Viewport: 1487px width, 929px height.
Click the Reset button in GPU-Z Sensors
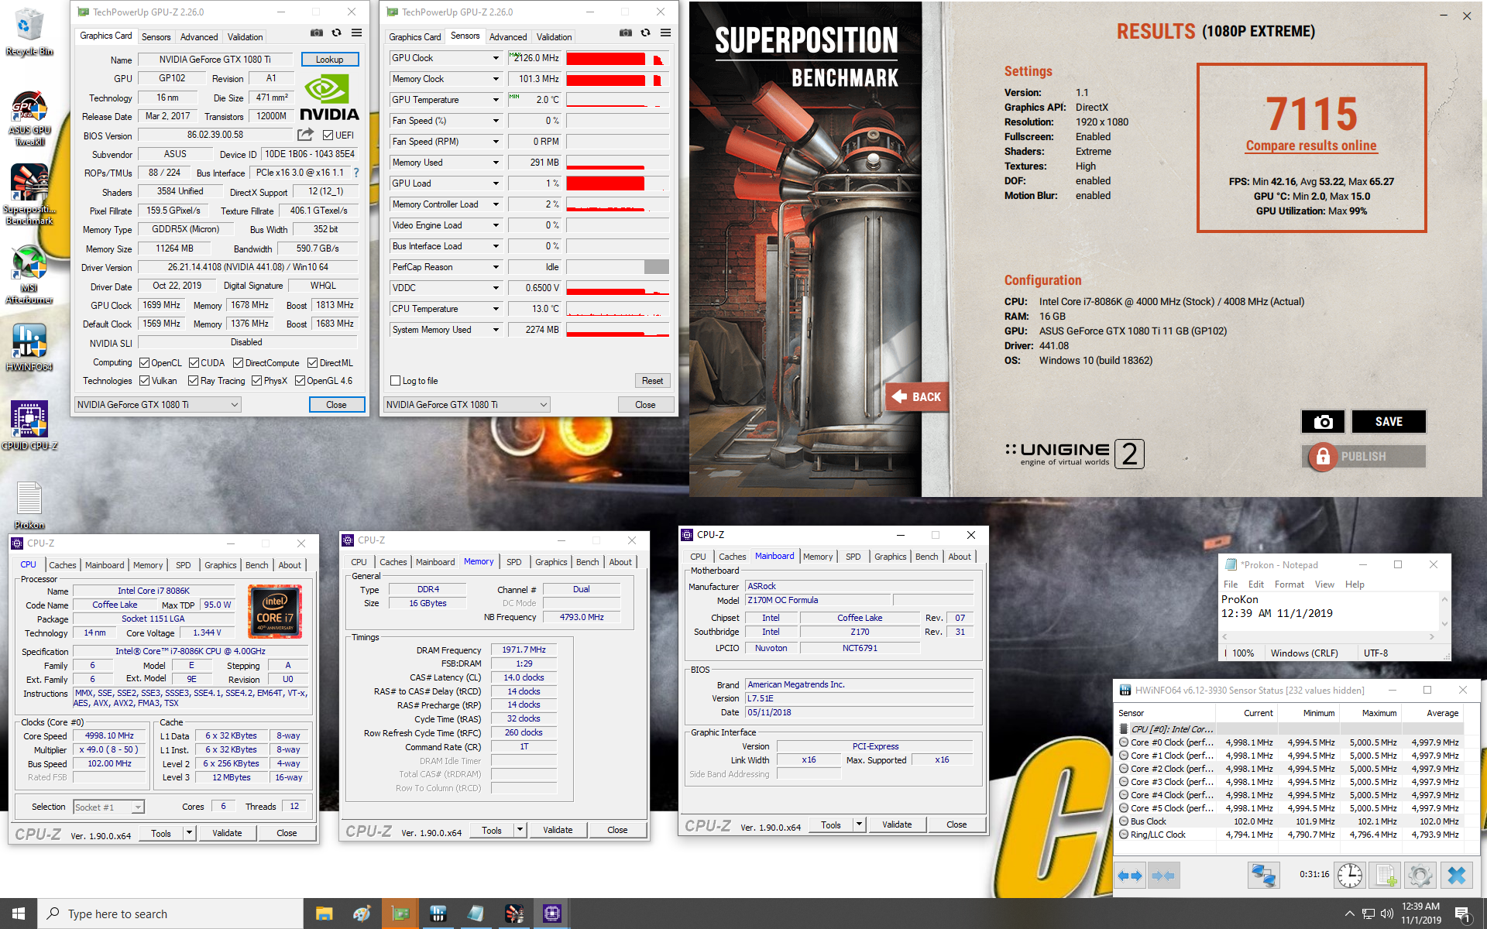pyautogui.click(x=652, y=381)
